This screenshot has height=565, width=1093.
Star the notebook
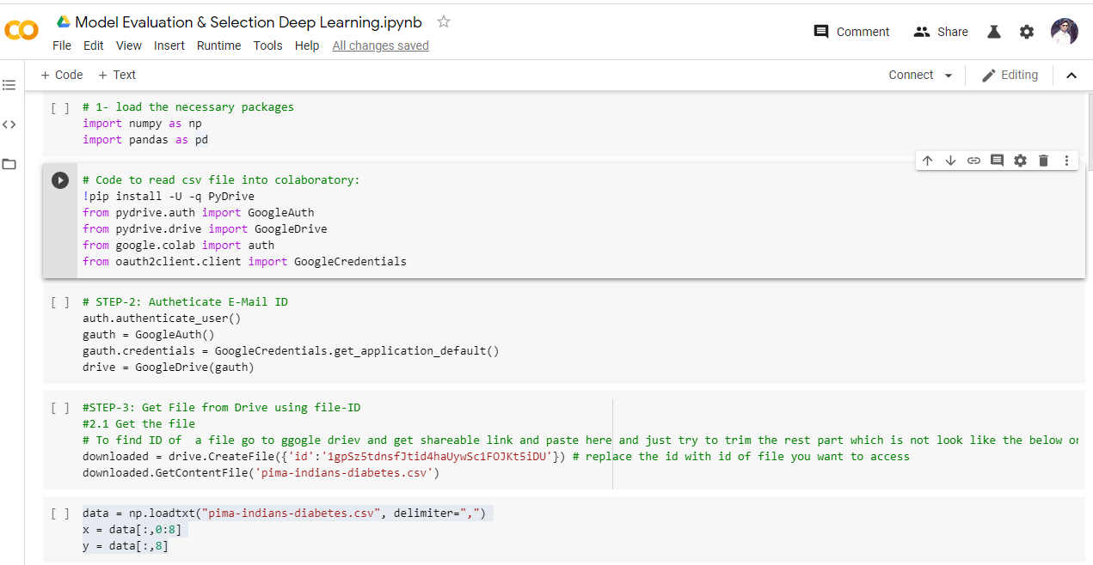coord(443,22)
